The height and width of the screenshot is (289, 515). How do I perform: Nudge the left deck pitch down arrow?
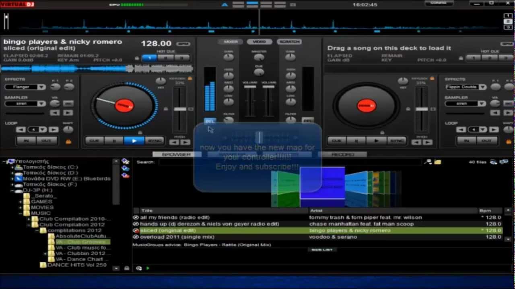pos(175,142)
